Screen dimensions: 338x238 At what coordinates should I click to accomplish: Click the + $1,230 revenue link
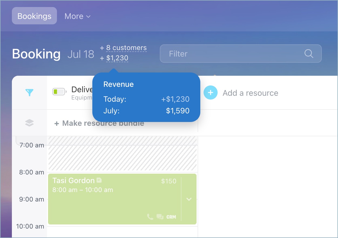(117, 58)
